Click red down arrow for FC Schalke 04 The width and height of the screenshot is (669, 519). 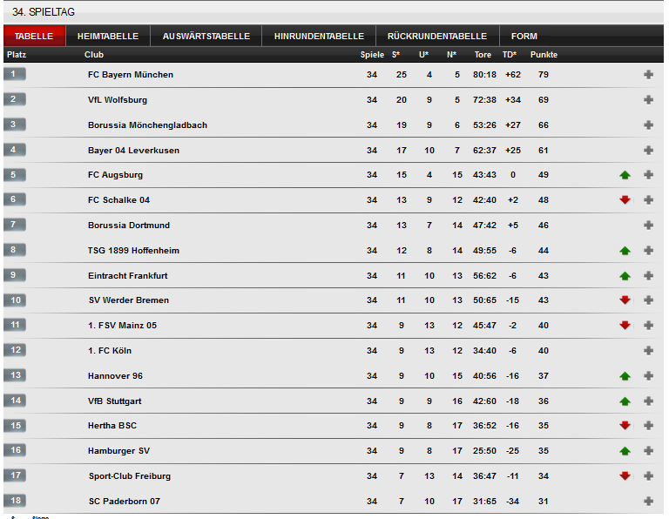pos(625,200)
